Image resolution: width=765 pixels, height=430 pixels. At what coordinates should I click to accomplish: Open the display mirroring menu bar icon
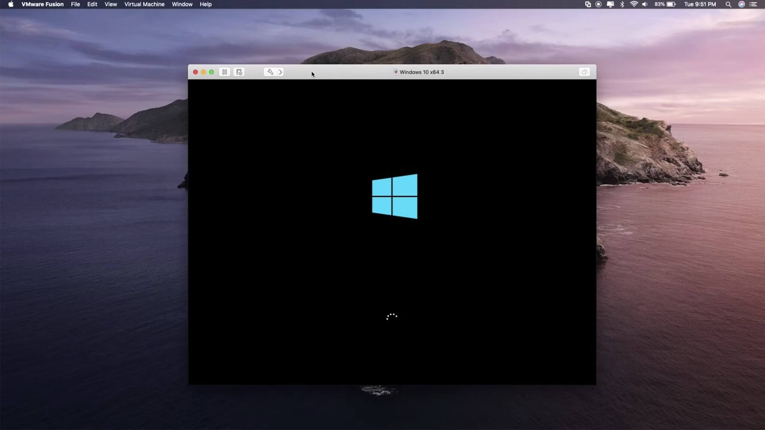pyautogui.click(x=610, y=4)
